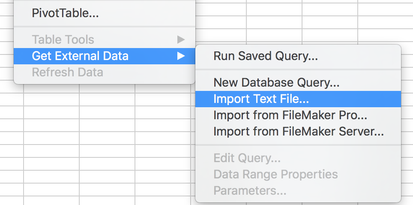Image resolution: width=413 pixels, height=205 pixels.
Task: Choose Import from FileMaker Pro
Action: pos(290,115)
